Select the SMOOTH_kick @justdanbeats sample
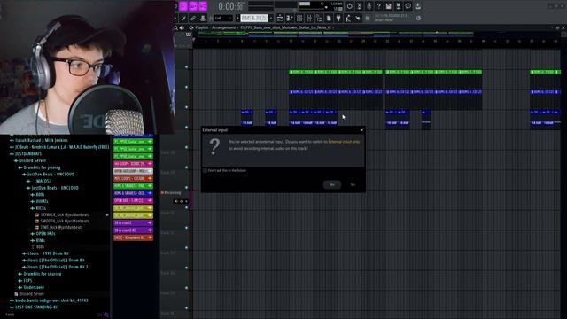 [x=65, y=221]
